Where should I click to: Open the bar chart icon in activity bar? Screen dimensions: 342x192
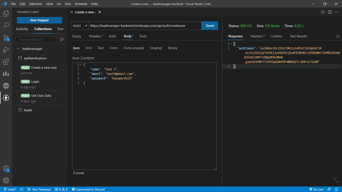click(6, 74)
